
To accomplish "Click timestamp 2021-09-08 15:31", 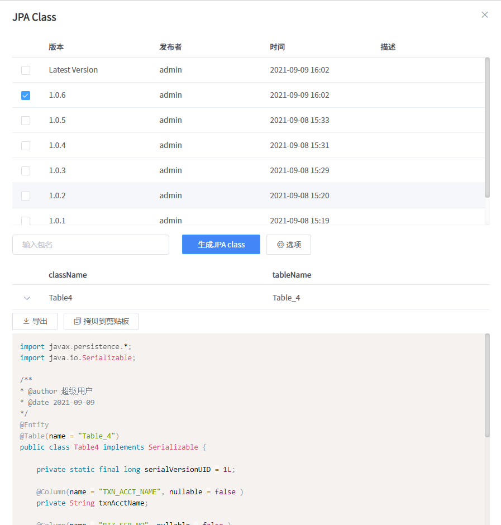I will click(300, 145).
